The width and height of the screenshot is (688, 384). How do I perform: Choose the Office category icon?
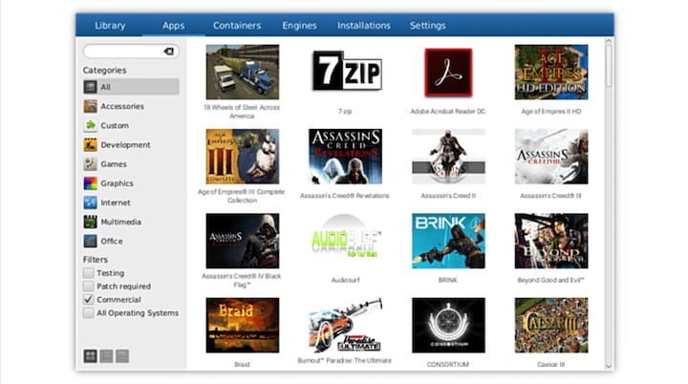tap(91, 242)
